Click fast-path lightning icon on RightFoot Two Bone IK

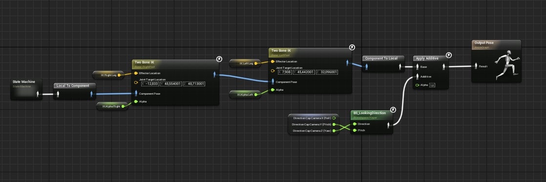[x=219, y=59]
